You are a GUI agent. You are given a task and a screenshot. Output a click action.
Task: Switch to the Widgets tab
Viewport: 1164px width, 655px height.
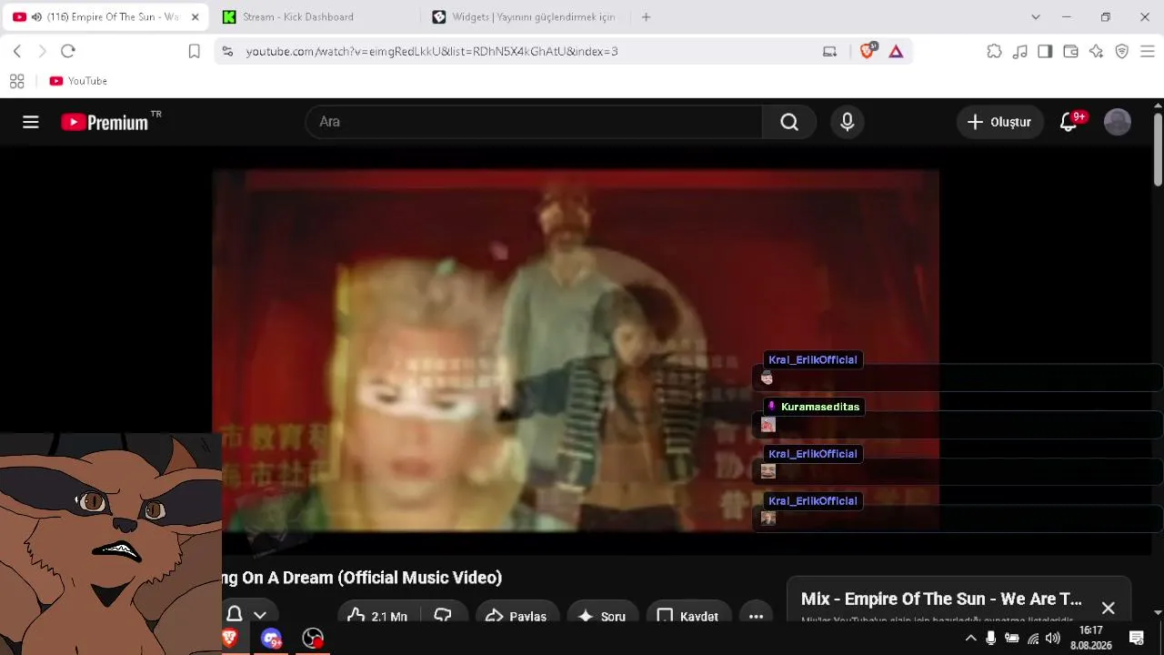(526, 17)
